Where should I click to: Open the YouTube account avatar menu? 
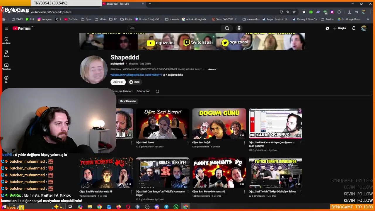(x=364, y=28)
